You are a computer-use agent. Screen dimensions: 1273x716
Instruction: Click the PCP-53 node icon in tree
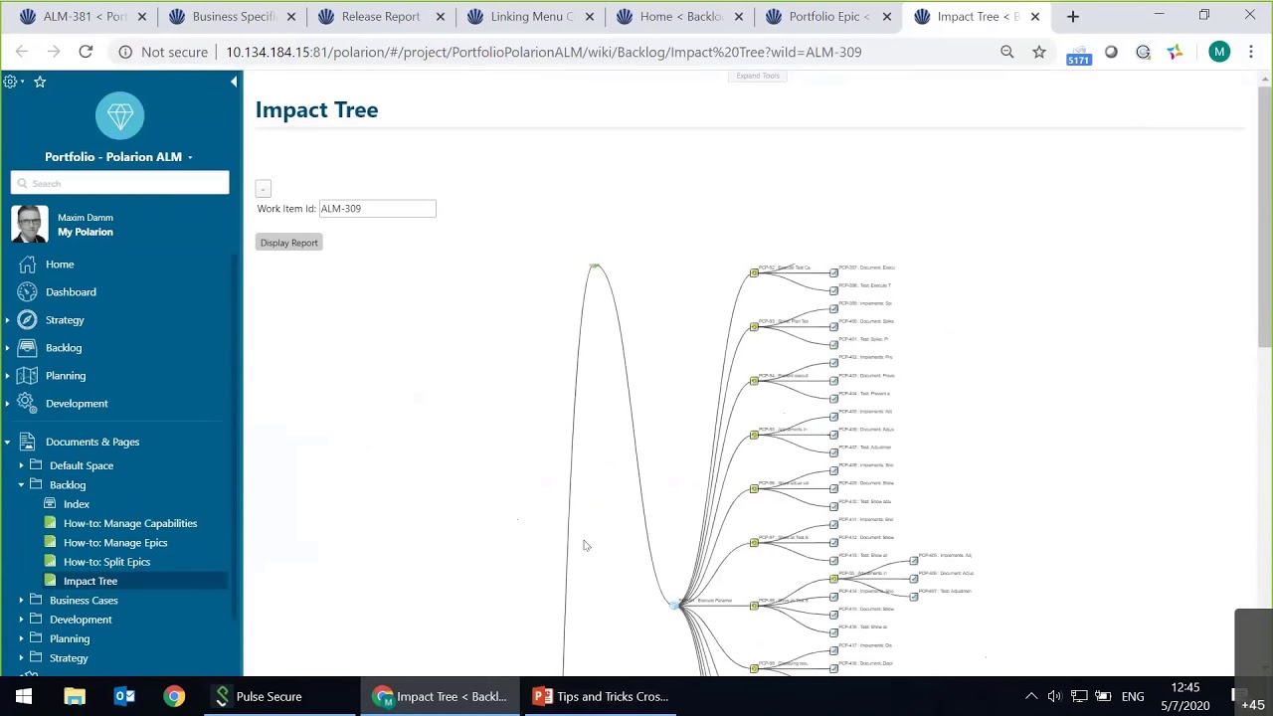point(754,326)
